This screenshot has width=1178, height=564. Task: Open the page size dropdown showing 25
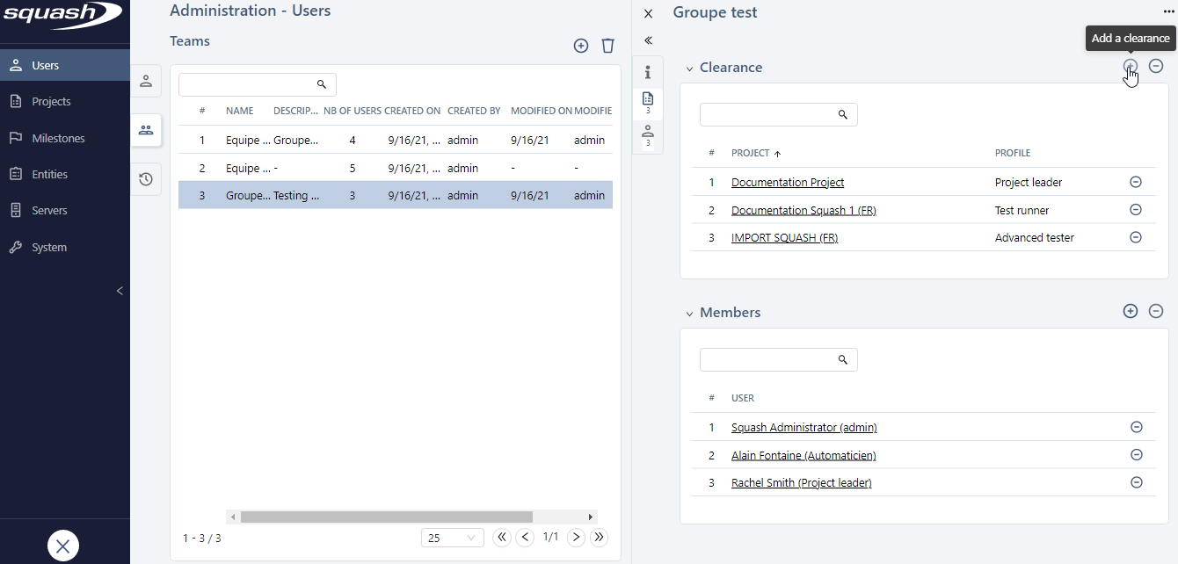[x=452, y=538]
